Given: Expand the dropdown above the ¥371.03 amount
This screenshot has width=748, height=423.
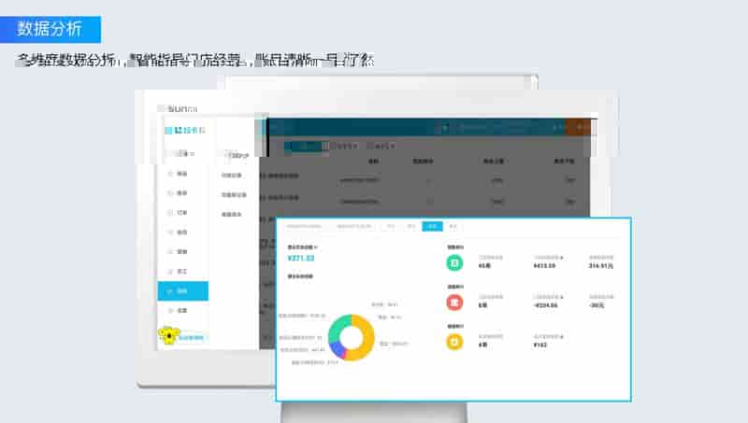Looking at the screenshot, I should click(302, 247).
